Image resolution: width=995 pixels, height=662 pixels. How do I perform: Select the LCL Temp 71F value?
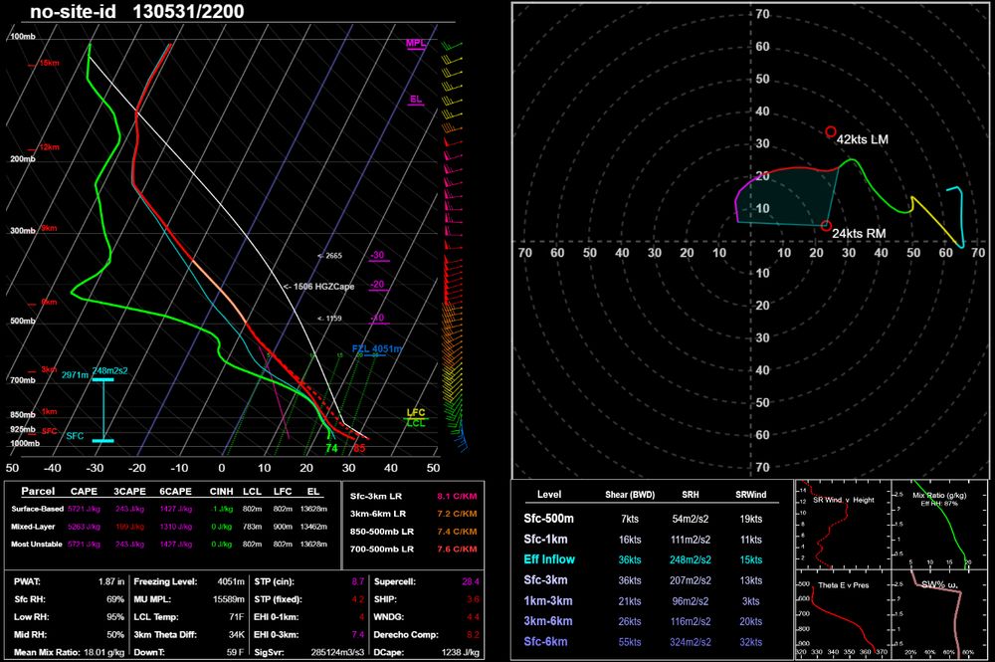pyautogui.click(x=236, y=617)
